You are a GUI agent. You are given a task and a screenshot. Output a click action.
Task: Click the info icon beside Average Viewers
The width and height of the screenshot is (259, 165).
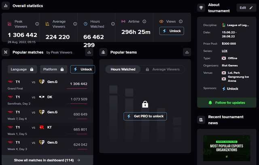click(x=75, y=24)
